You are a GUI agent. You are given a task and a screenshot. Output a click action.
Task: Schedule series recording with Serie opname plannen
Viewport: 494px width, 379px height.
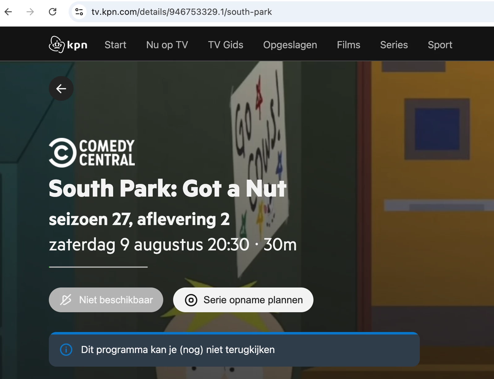tap(243, 300)
